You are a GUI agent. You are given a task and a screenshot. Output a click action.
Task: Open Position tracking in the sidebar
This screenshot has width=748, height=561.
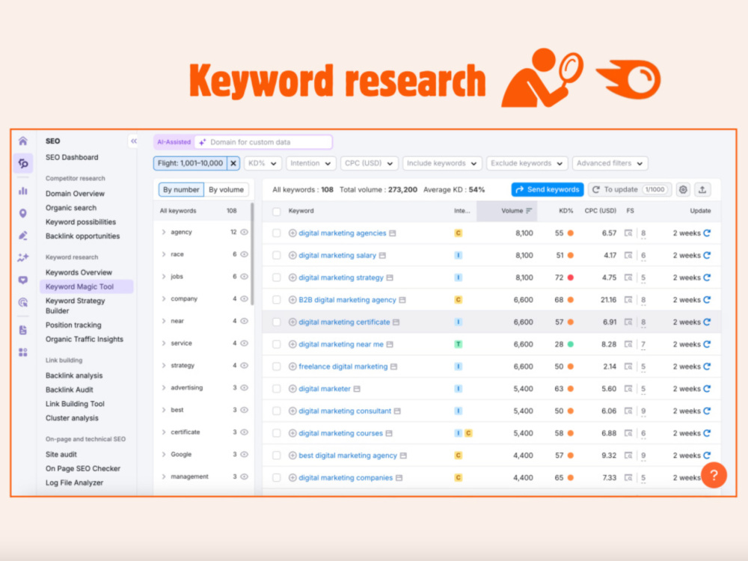click(x=73, y=325)
